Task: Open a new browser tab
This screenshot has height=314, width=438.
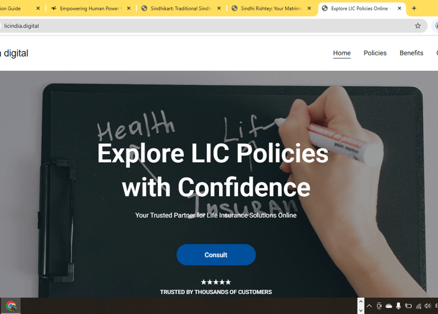Action: [x=414, y=9]
